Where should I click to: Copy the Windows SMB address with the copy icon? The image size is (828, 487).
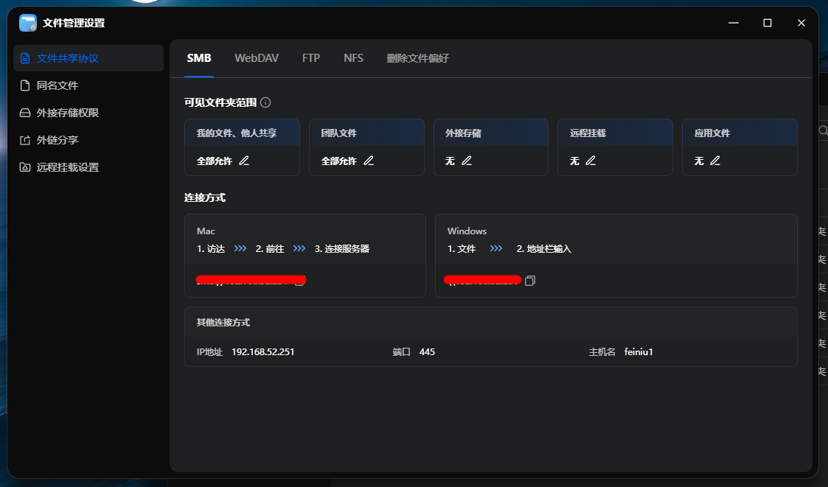[x=529, y=280]
